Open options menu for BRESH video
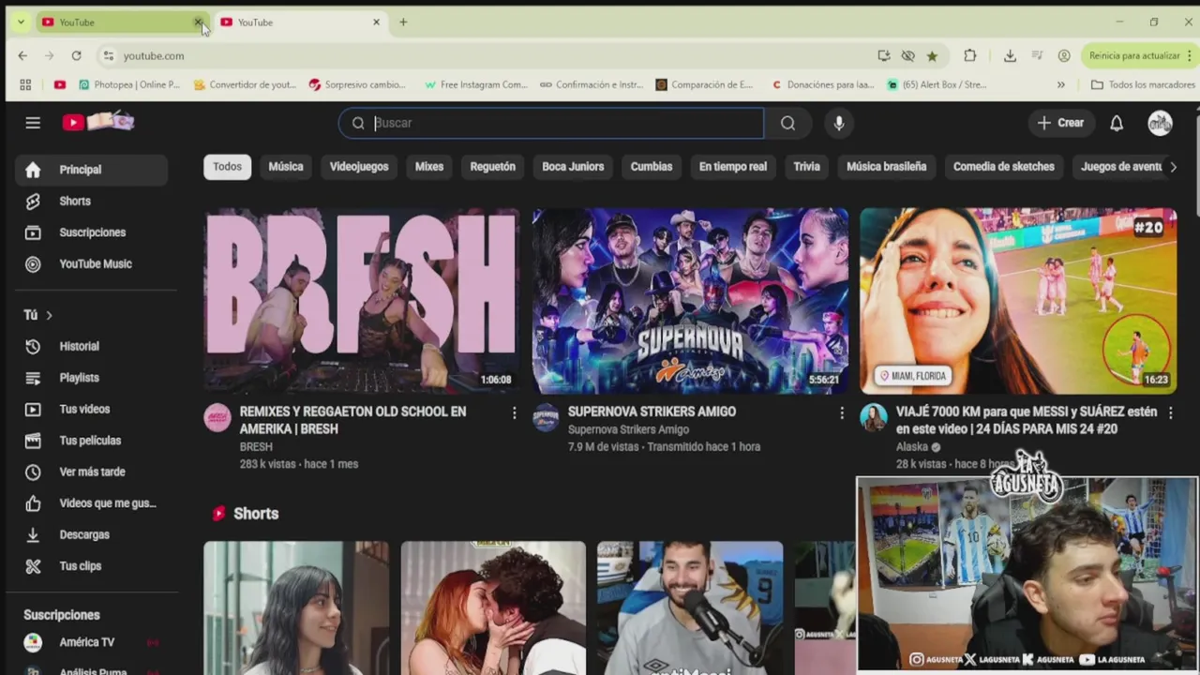 [x=514, y=413]
